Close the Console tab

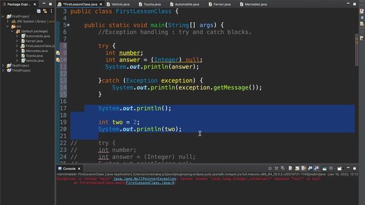pyautogui.click(x=79, y=169)
